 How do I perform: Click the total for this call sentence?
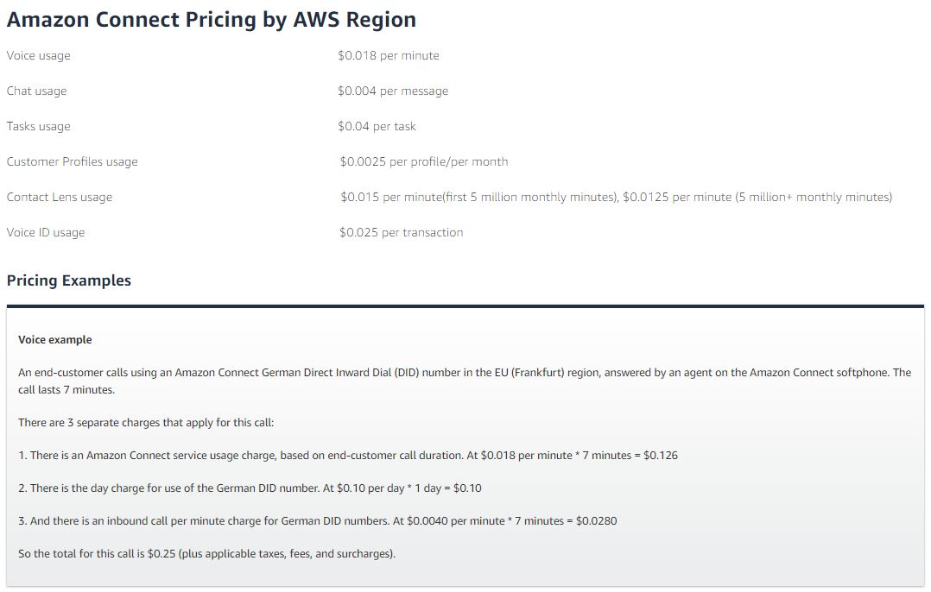point(206,554)
